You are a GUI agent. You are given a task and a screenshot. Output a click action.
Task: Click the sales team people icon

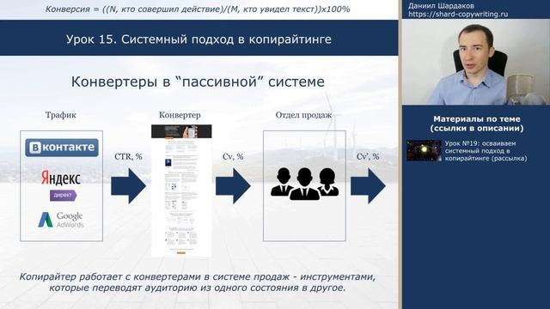[304, 184]
